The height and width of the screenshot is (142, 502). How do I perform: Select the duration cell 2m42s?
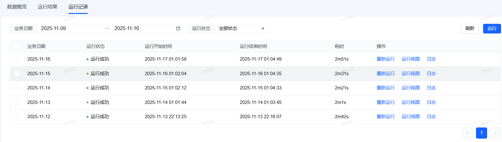(342, 117)
